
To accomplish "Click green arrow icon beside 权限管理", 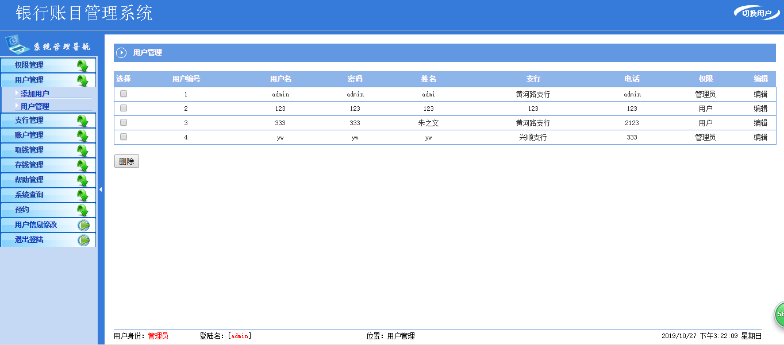I will coord(83,65).
